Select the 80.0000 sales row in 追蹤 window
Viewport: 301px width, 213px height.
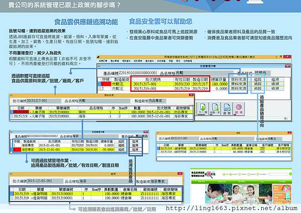(x=224, y=152)
